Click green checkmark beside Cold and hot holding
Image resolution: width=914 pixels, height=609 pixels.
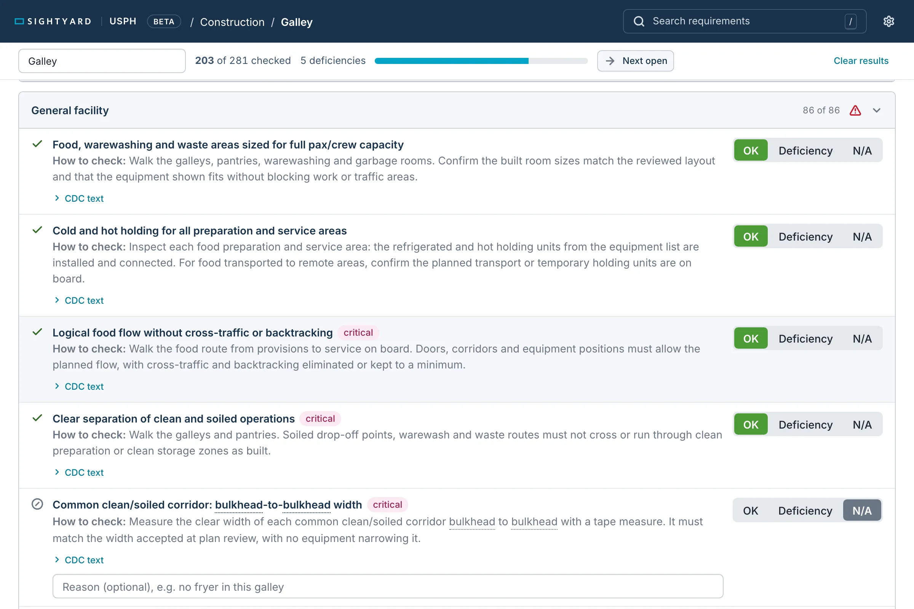[x=37, y=230]
